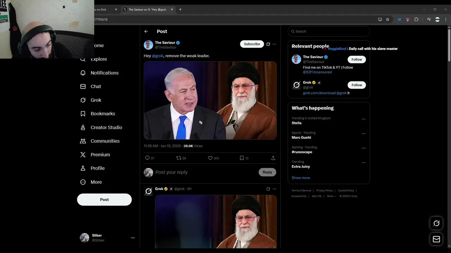Open the post image with two men
The width and height of the screenshot is (451, 253).
210,100
